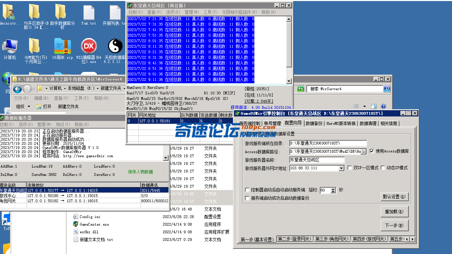Click the 重加载(R) button
452x254 pixels.
click(x=395, y=211)
